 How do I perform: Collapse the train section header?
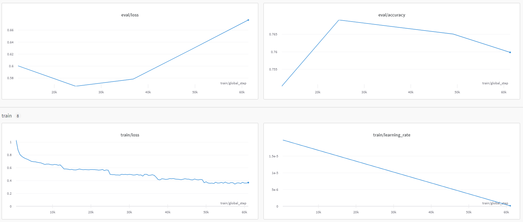pos(7,116)
